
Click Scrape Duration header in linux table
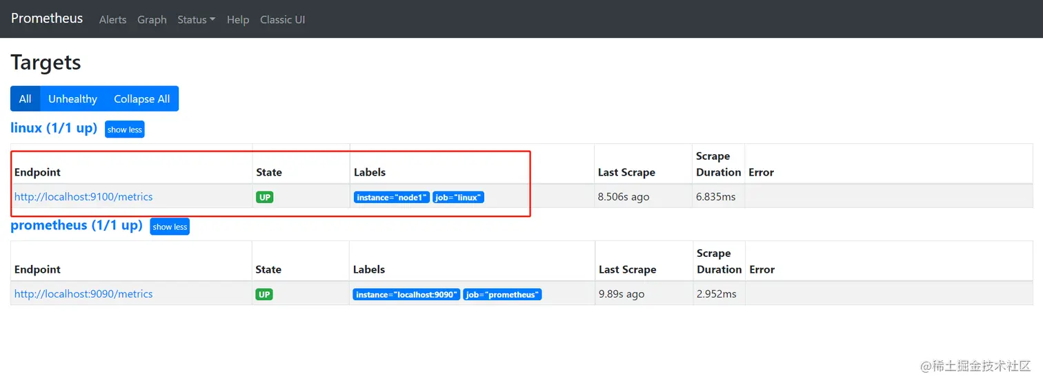(718, 164)
